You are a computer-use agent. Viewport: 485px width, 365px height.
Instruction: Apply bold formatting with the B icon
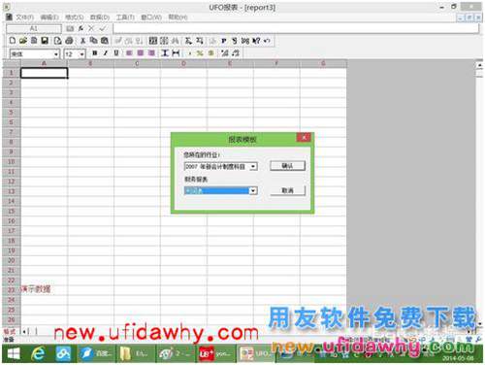[x=95, y=53]
